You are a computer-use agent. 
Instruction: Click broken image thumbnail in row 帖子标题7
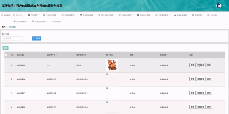click(x=112, y=93)
